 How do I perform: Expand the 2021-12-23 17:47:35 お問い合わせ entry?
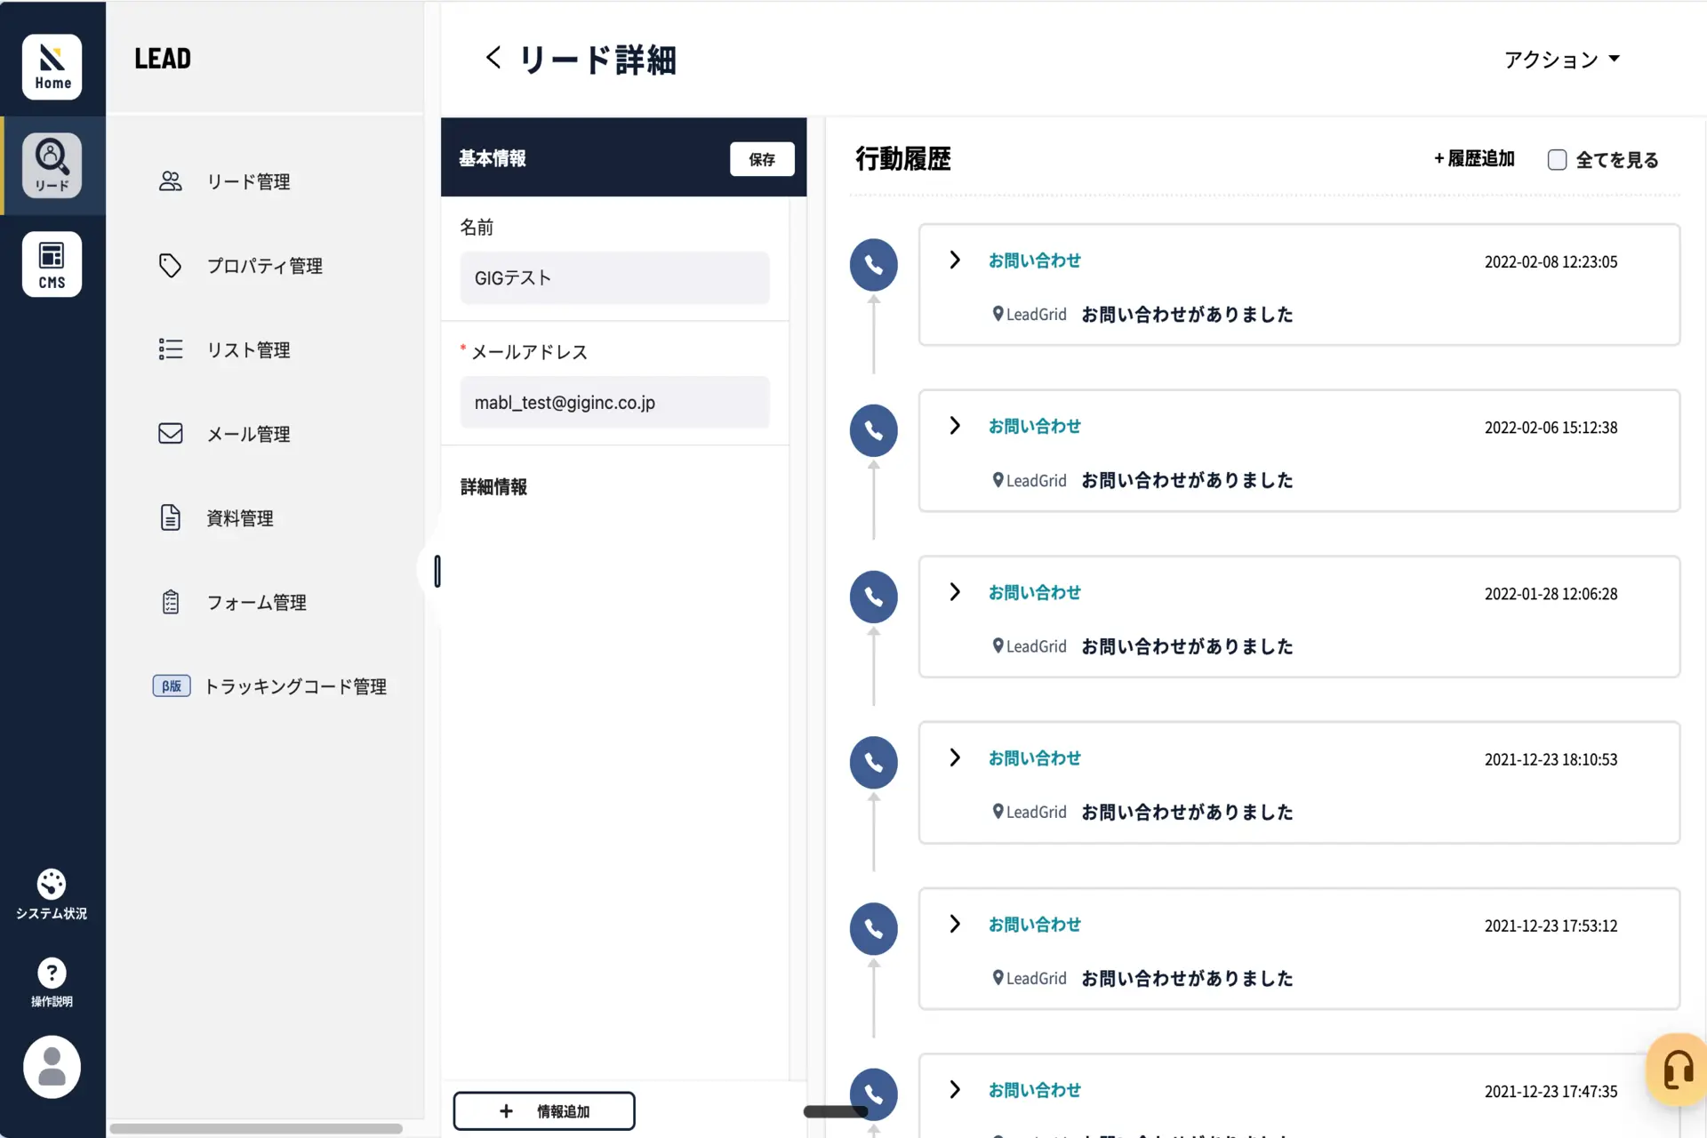[955, 1090]
